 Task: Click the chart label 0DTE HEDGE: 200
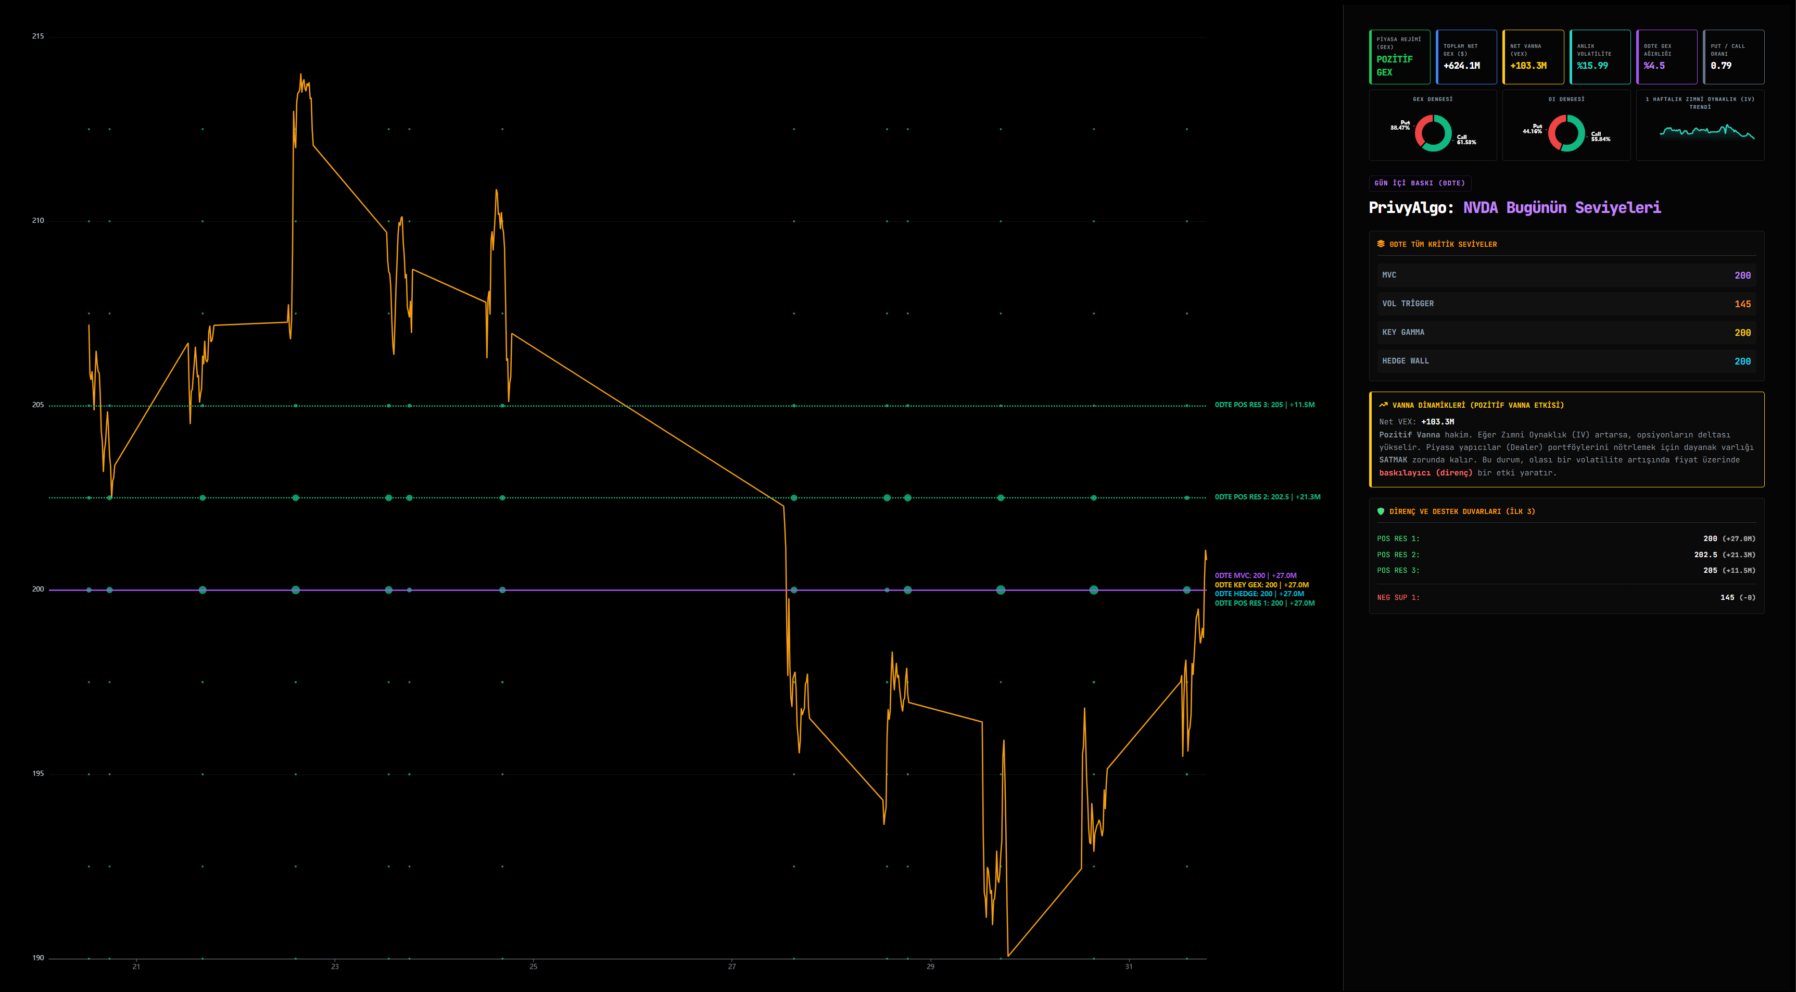pyautogui.click(x=1259, y=594)
